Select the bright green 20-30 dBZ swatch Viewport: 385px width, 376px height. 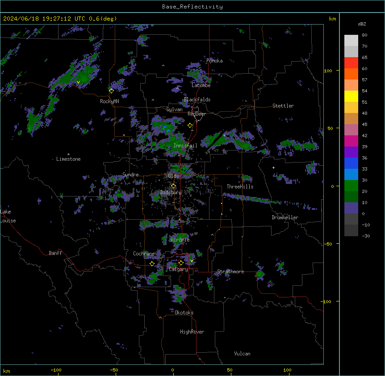tap(351, 186)
